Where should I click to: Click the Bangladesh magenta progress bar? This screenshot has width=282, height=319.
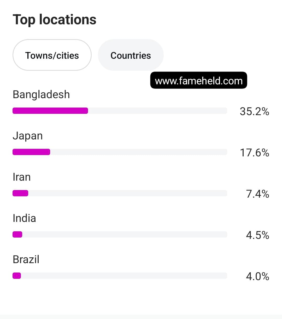[x=50, y=111]
